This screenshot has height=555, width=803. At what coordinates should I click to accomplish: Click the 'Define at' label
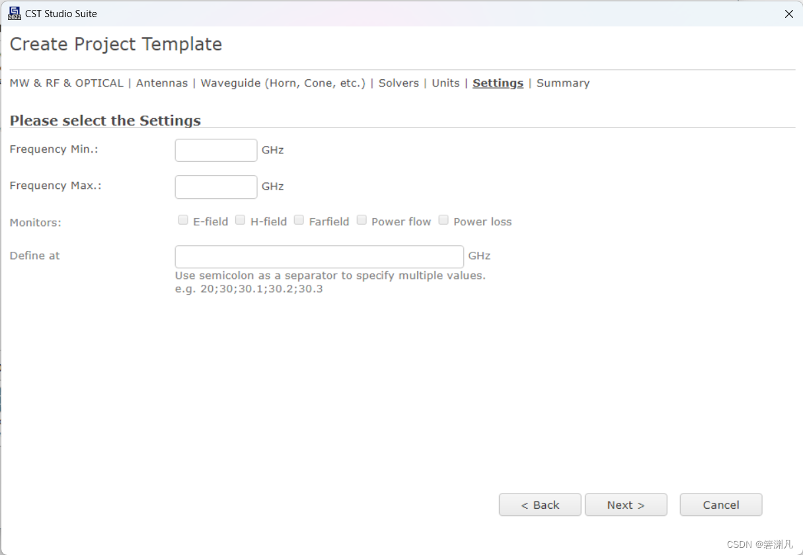coord(35,256)
